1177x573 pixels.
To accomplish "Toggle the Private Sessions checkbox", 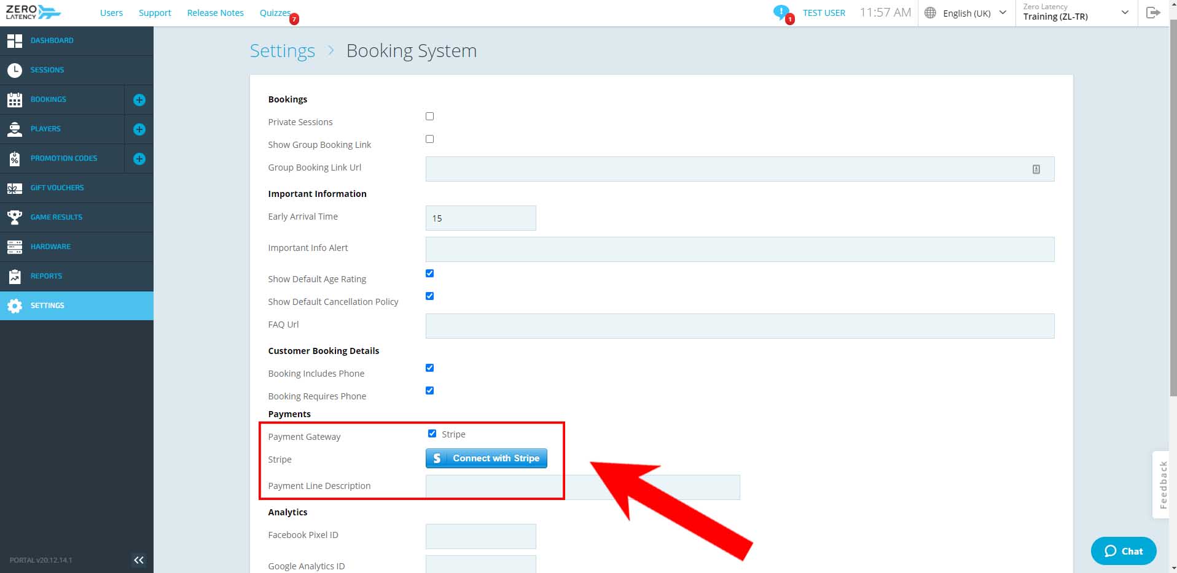I will point(430,116).
